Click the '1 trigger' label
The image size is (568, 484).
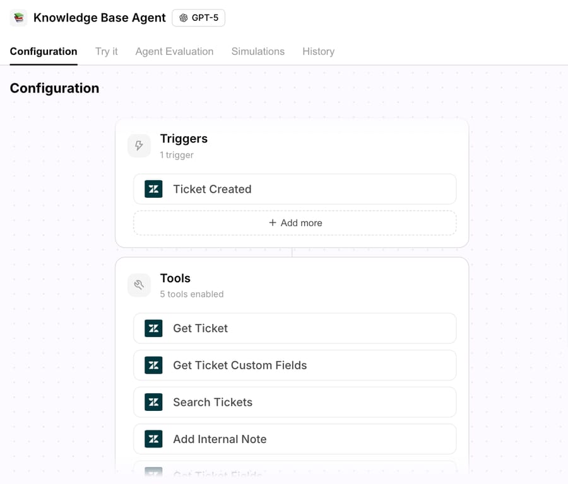(177, 155)
